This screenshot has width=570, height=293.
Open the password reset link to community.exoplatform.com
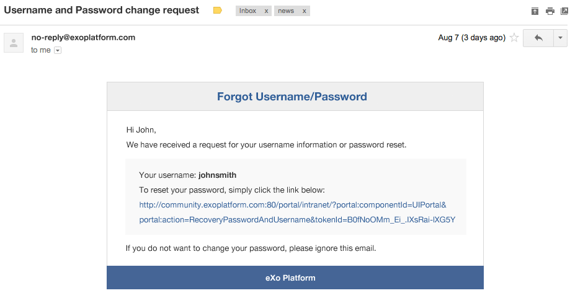point(297,212)
